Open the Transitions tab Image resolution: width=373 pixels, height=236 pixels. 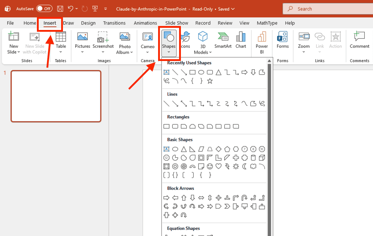tap(114, 23)
